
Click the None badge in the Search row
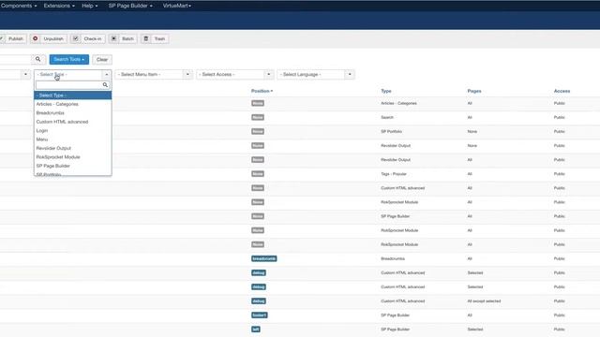(x=258, y=117)
